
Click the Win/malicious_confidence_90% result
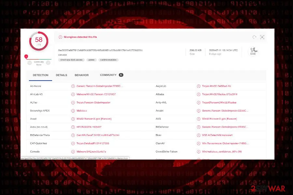pos(222,152)
